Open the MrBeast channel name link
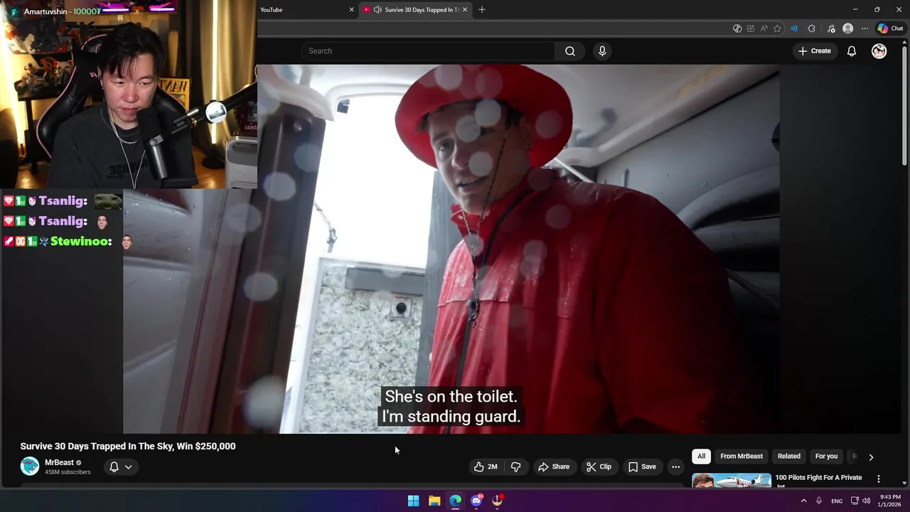 tap(59, 462)
